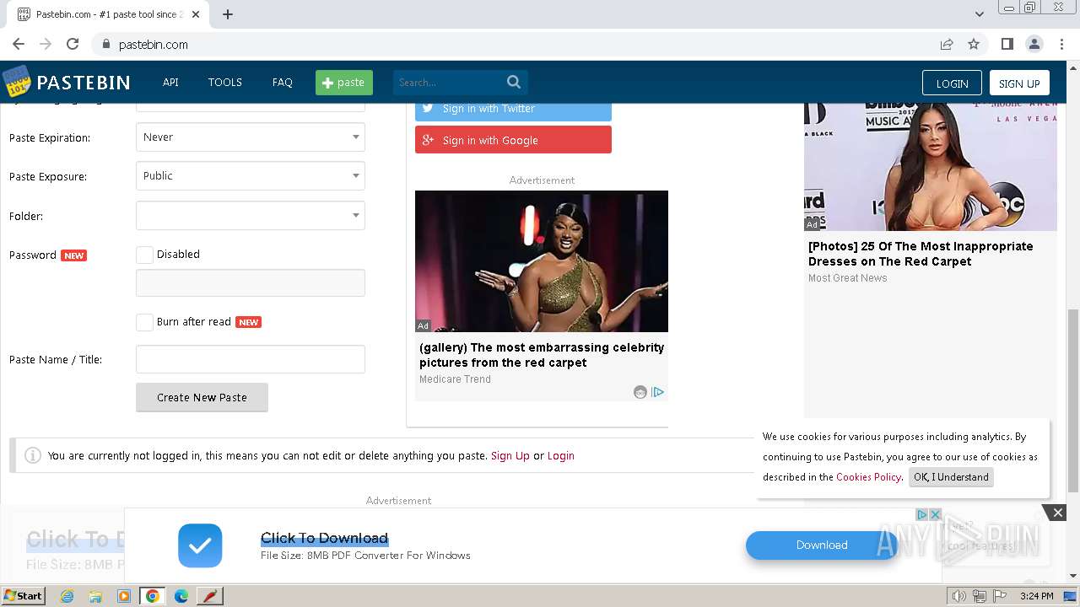The height and width of the screenshot is (607, 1080).
Task: Click the SIGN UP button in header
Action: point(1019,83)
